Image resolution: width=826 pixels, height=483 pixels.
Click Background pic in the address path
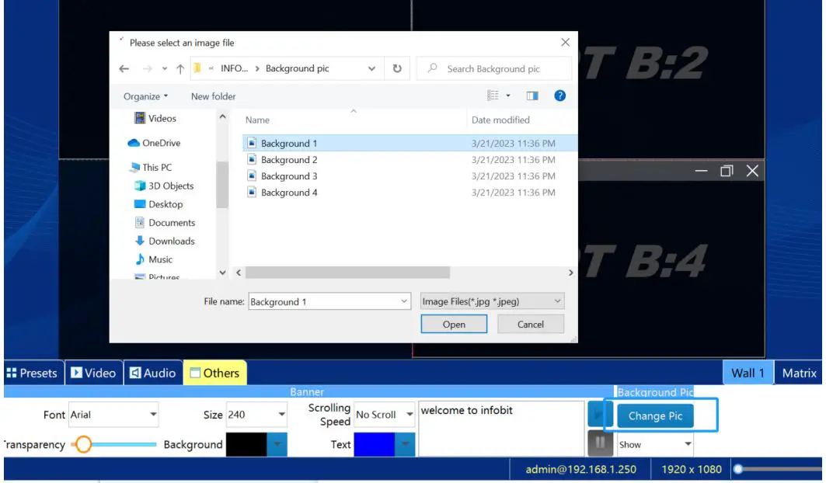tap(297, 68)
